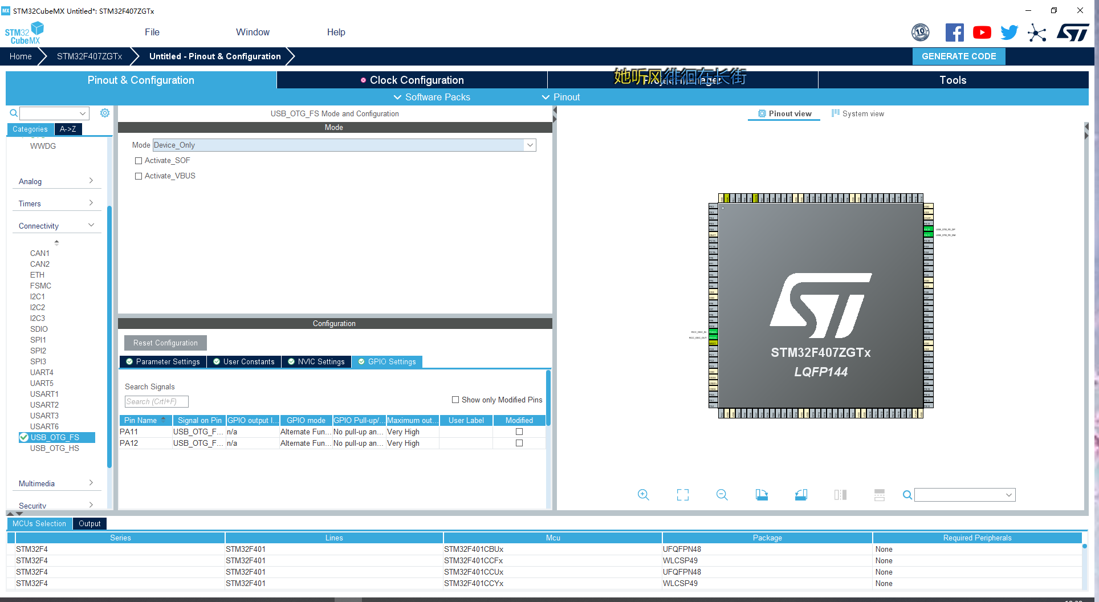Rotate the package clockwise
This screenshot has width=1099, height=602.
[762, 495]
